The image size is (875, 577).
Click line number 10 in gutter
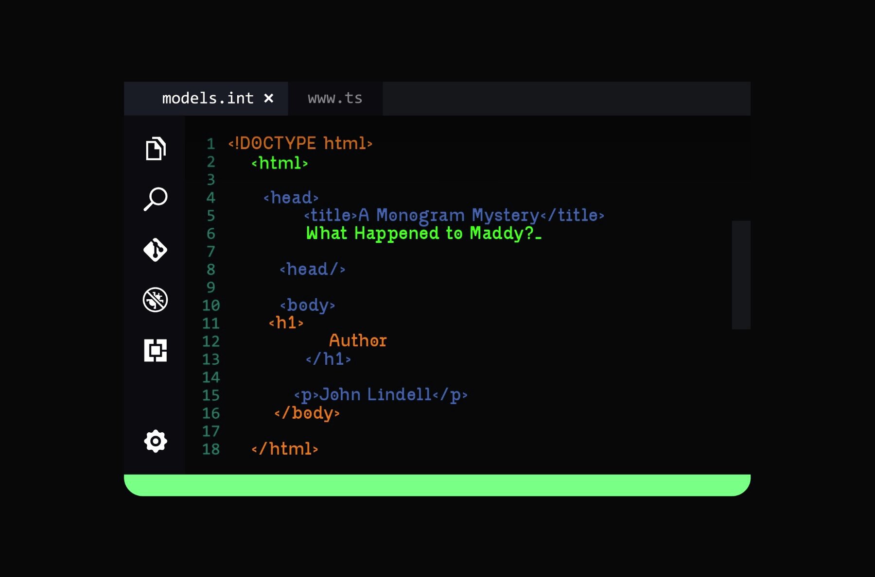coord(211,305)
